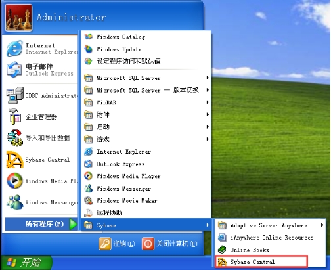Click green arrow beside 所有程序
The height and width of the screenshot is (270, 331).
point(73,224)
